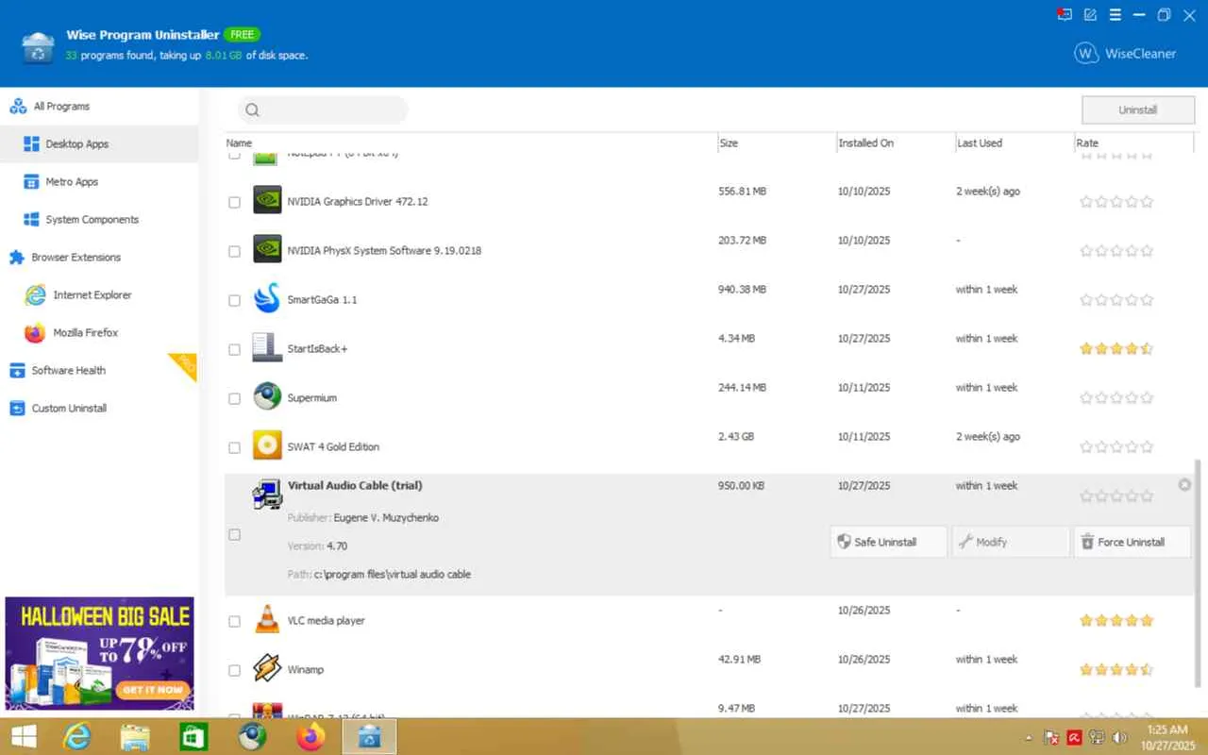1208x755 pixels.
Task: Click the Modify button
Action: [1011, 542]
